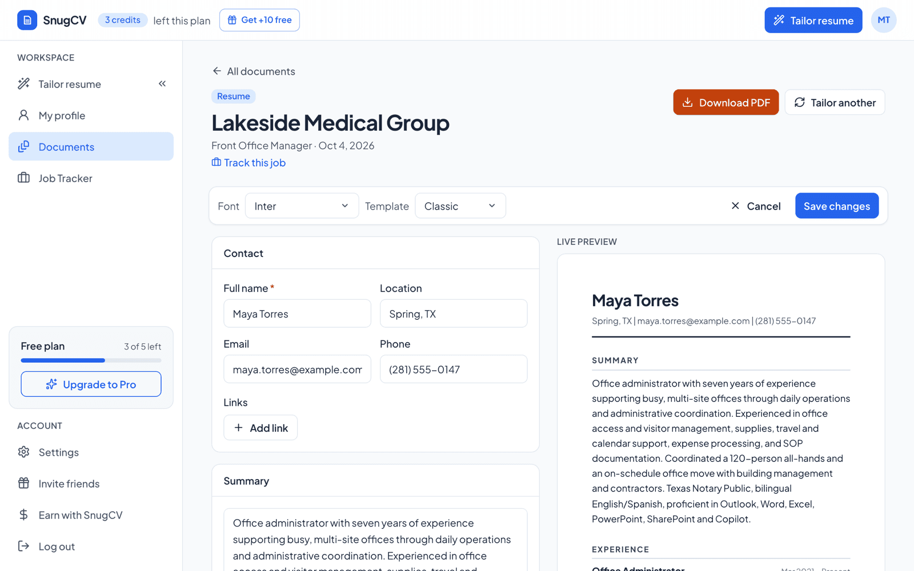Open Invite friends gift item
Image resolution: width=914 pixels, height=571 pixels.
coord(91,484)
